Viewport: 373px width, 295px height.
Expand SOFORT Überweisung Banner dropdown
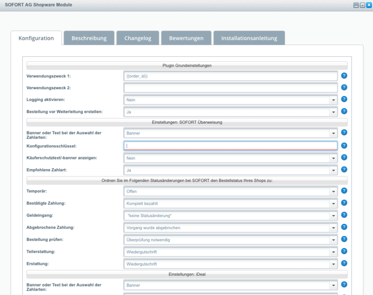(x=334, y=133)
